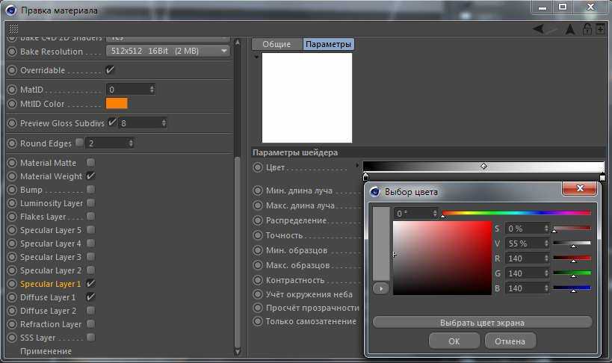Click the up-level arrow icon
Screen dimensions: 612x363
[570, 28]
